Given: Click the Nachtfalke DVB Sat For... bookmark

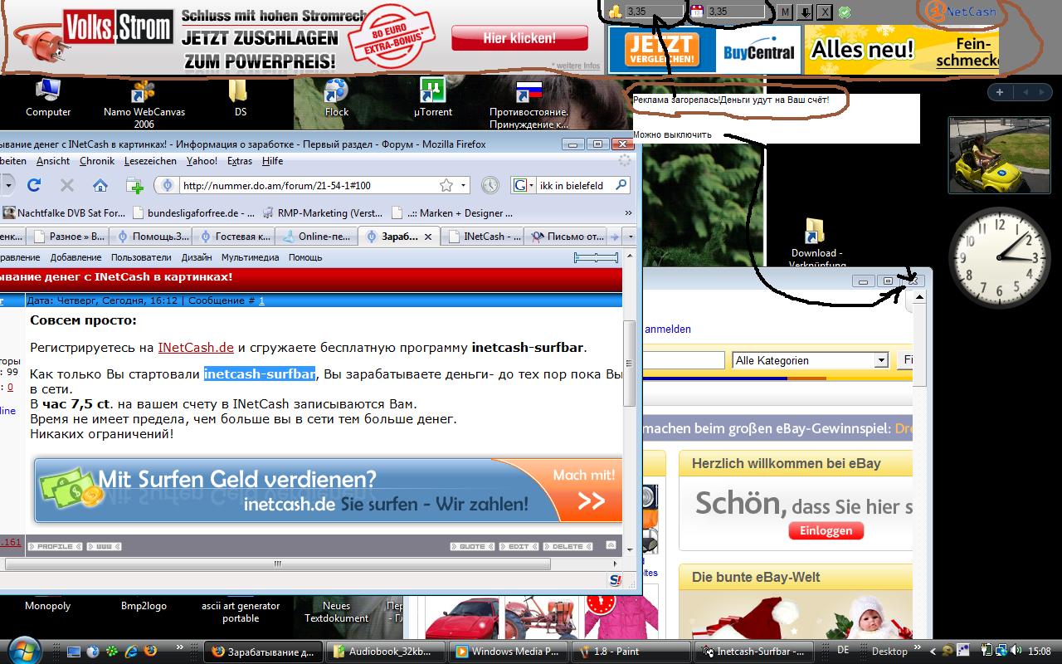Looking at the screenshot, I should point(64,213).
